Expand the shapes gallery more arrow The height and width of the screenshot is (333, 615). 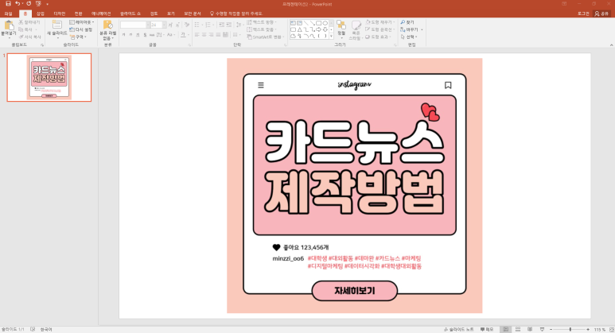tap(332, 36)
